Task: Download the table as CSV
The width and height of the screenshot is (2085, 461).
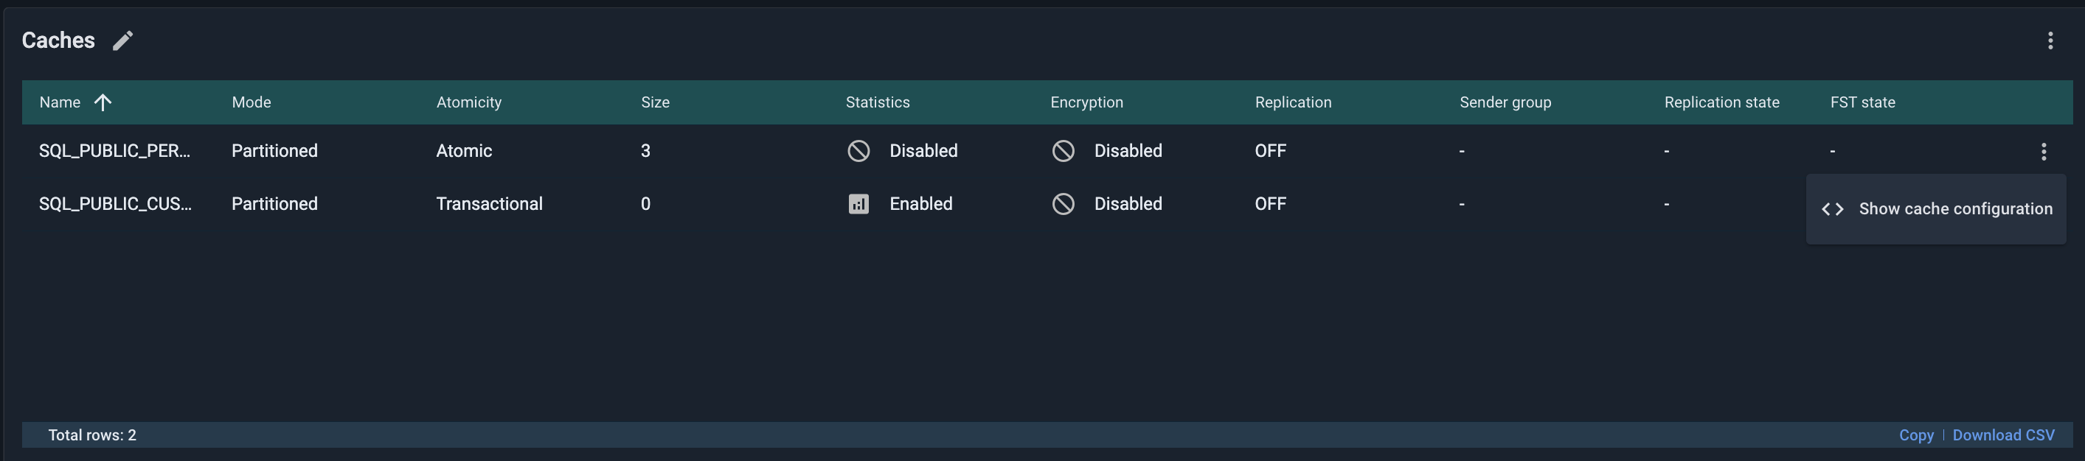Action: click(2002, 435)
